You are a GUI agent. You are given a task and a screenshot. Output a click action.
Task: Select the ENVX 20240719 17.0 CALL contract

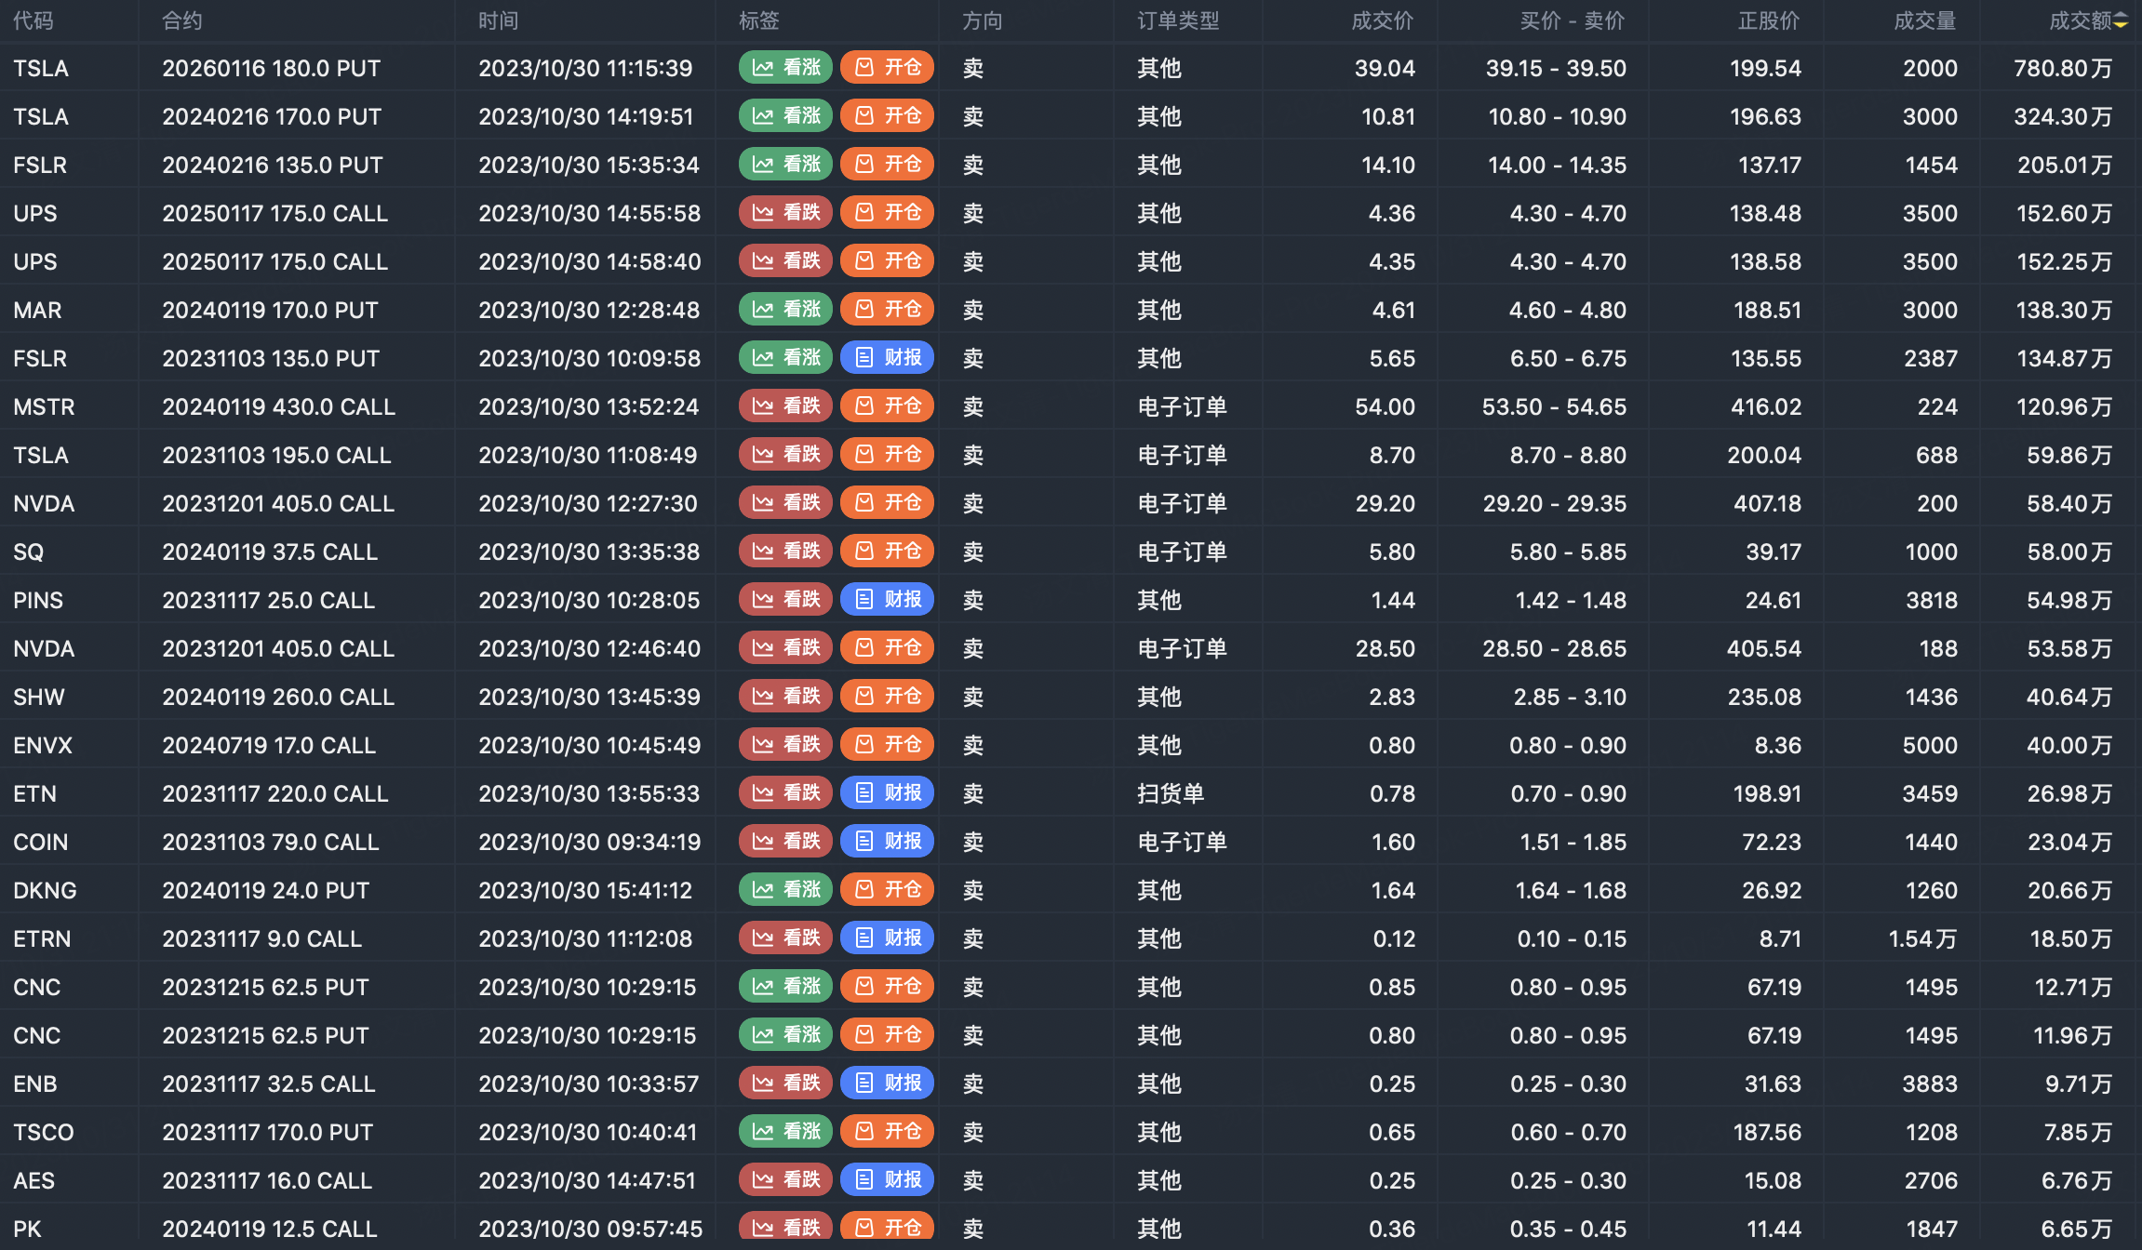click(269, 745)
